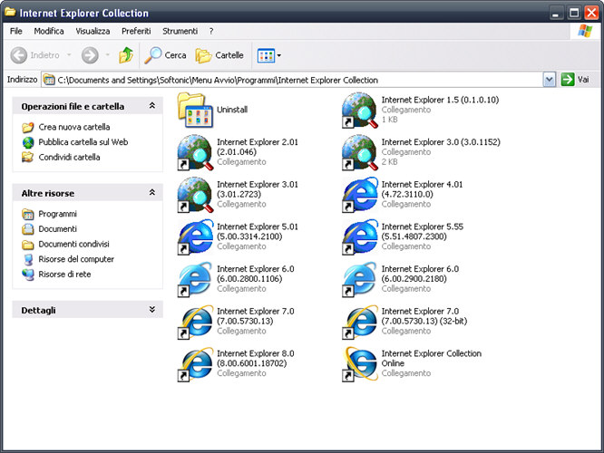Viewport: 604px width, 453px height.
Task: Toggle the Cartelle folders pane
Action: 219,55
